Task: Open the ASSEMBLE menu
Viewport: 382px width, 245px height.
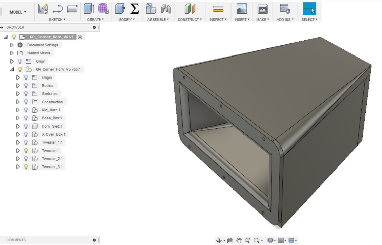Action: coord(158,20)
